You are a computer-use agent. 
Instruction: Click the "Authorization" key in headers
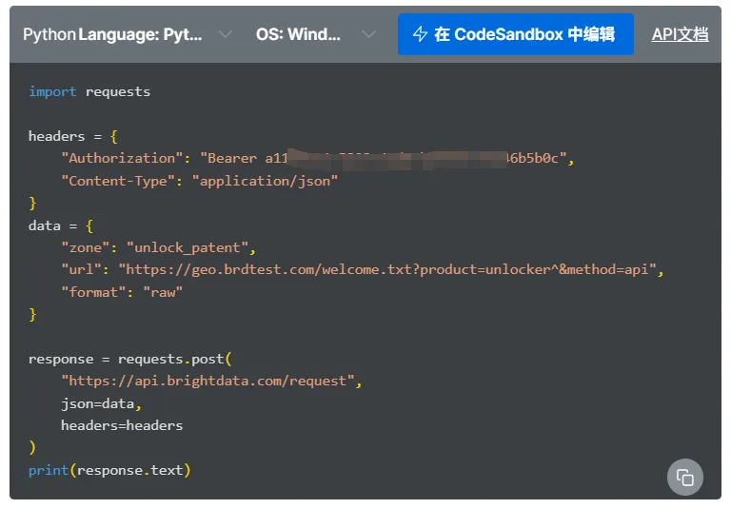pos(122,159)
